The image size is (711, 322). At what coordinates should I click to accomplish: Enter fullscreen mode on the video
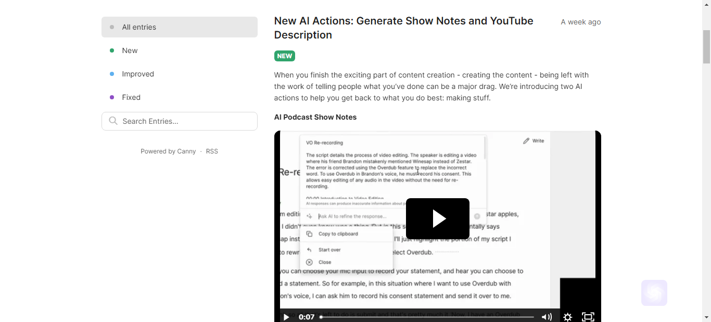(x=588, y=317)
